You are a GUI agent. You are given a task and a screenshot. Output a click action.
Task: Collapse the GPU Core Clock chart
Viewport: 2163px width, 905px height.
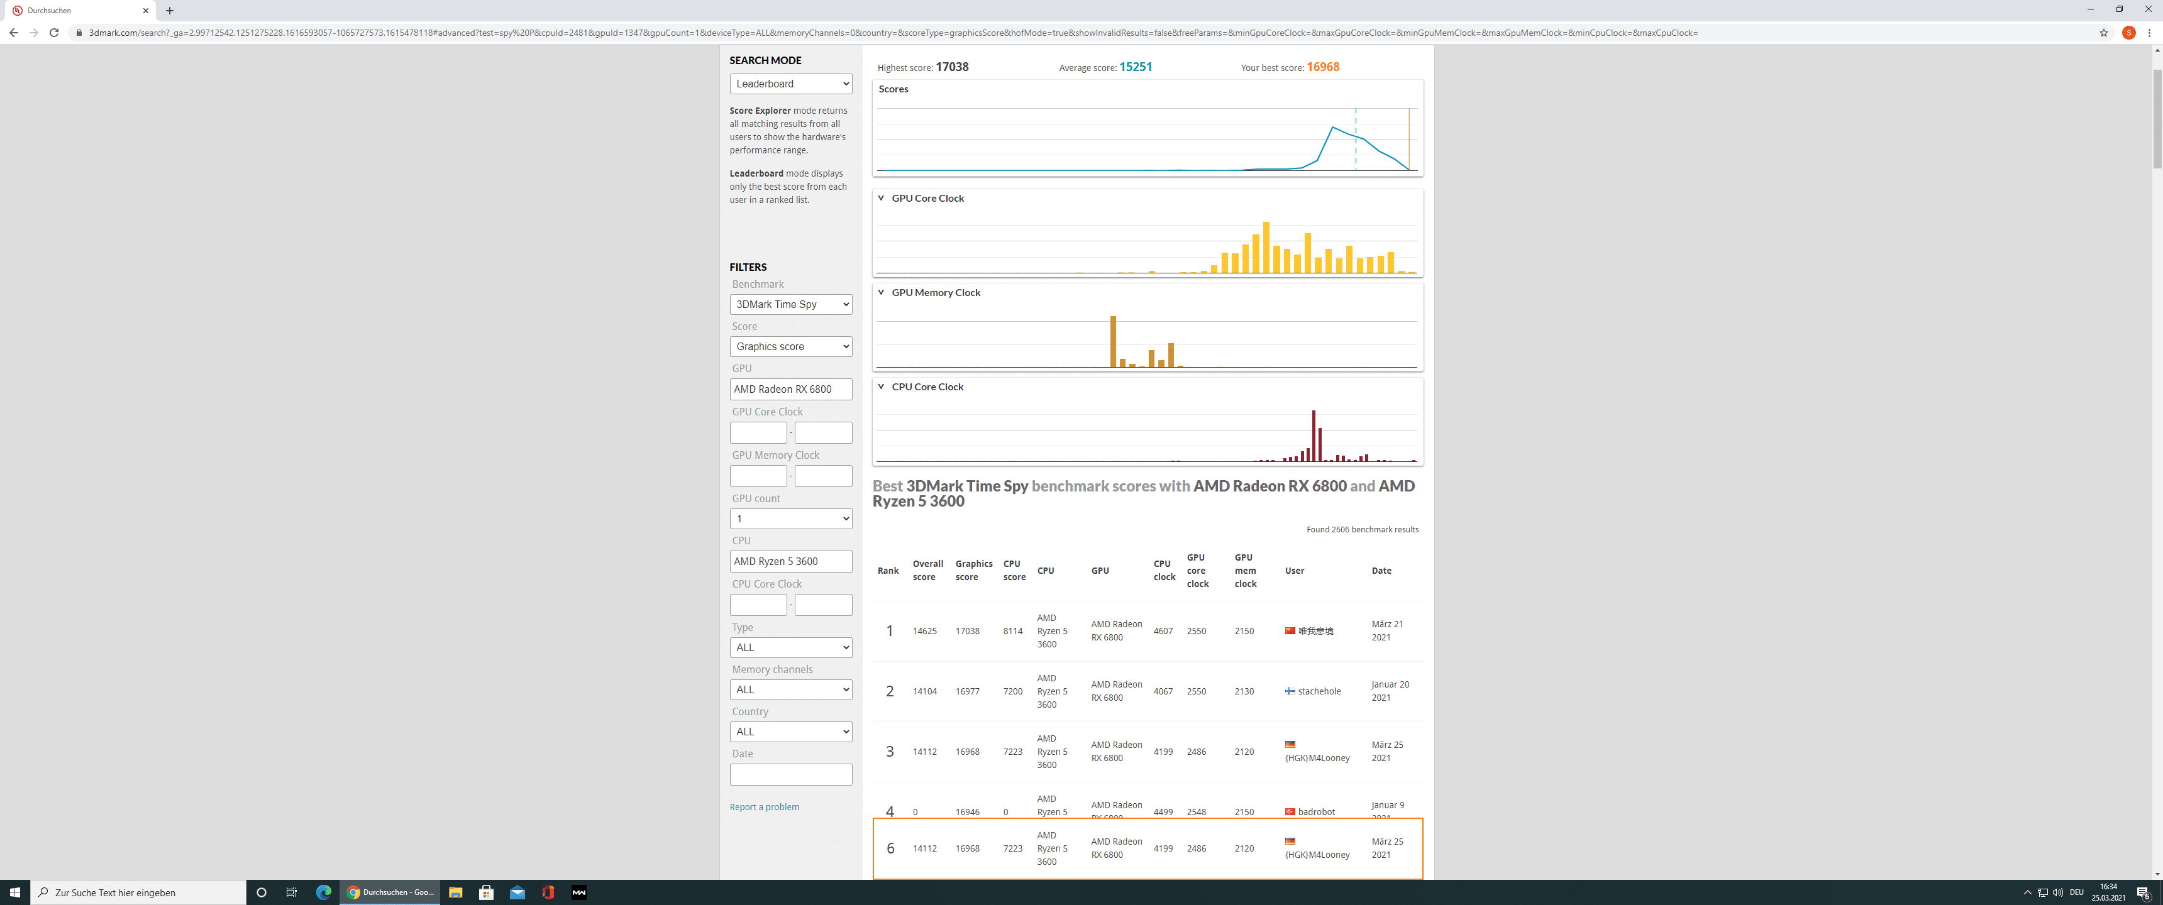point(881,198)
